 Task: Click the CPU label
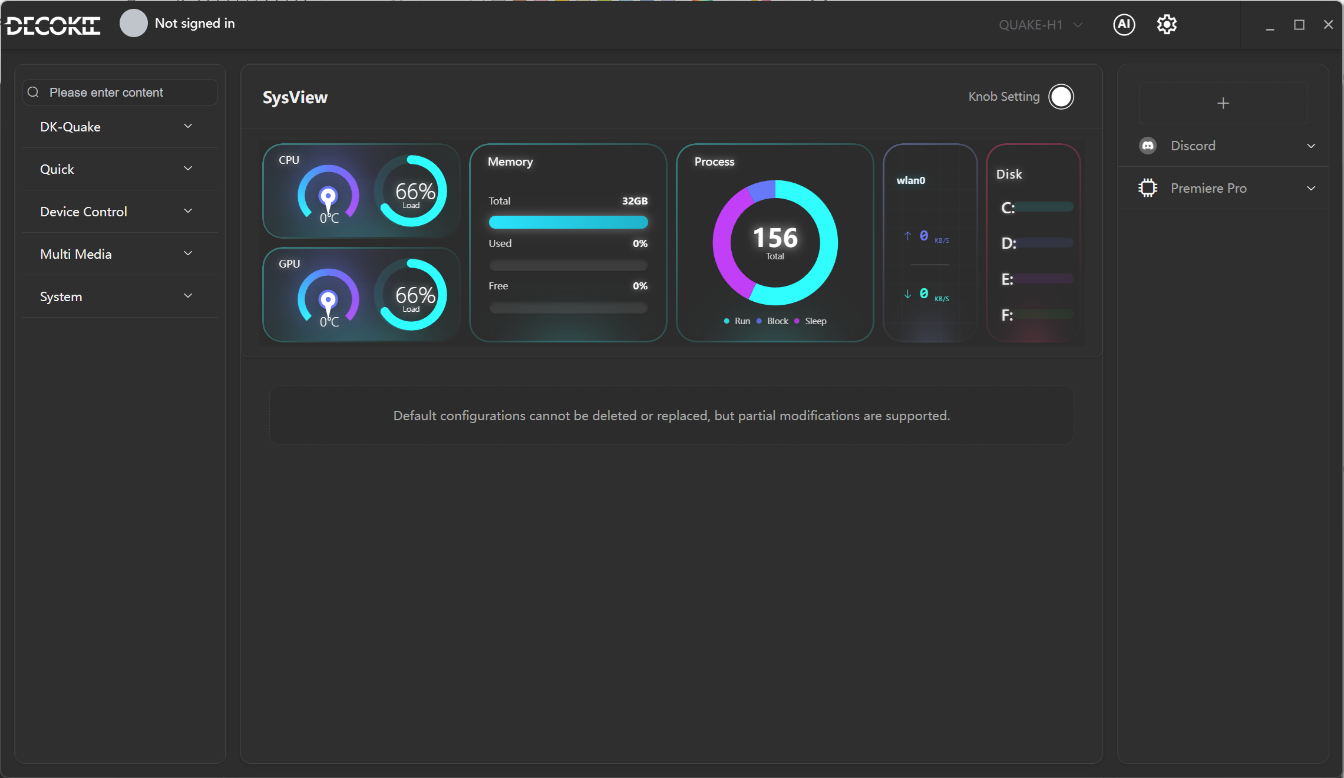click(289, 160)
